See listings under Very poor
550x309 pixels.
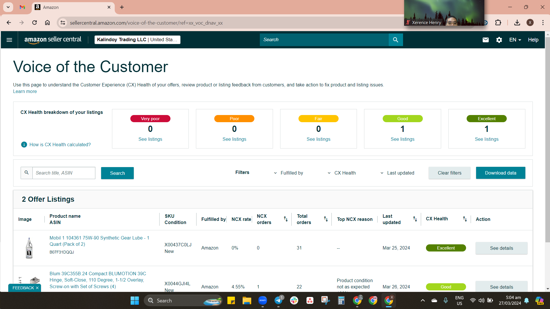[150, 139]
